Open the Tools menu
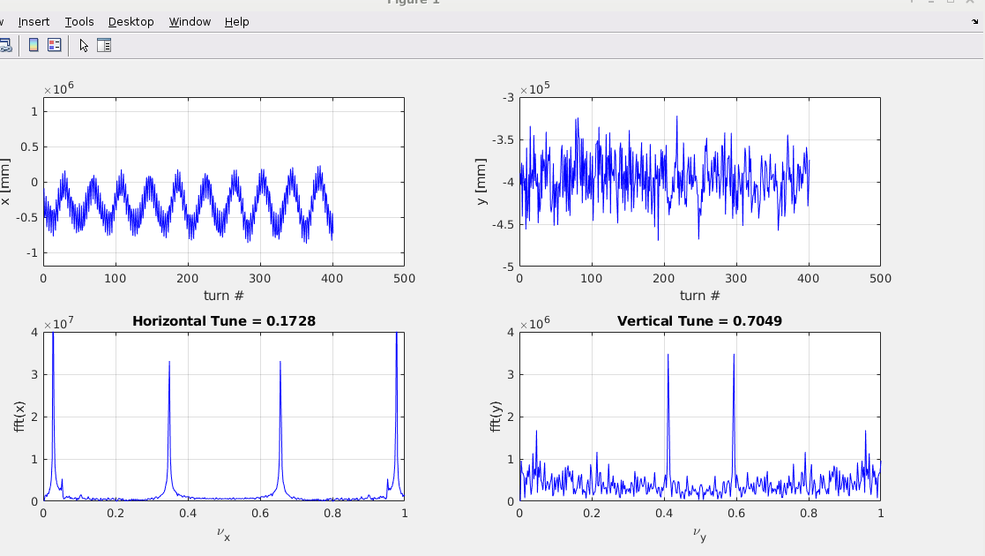Image resolution: width=985 pixels, height=556 pixels. click(79, 21)
